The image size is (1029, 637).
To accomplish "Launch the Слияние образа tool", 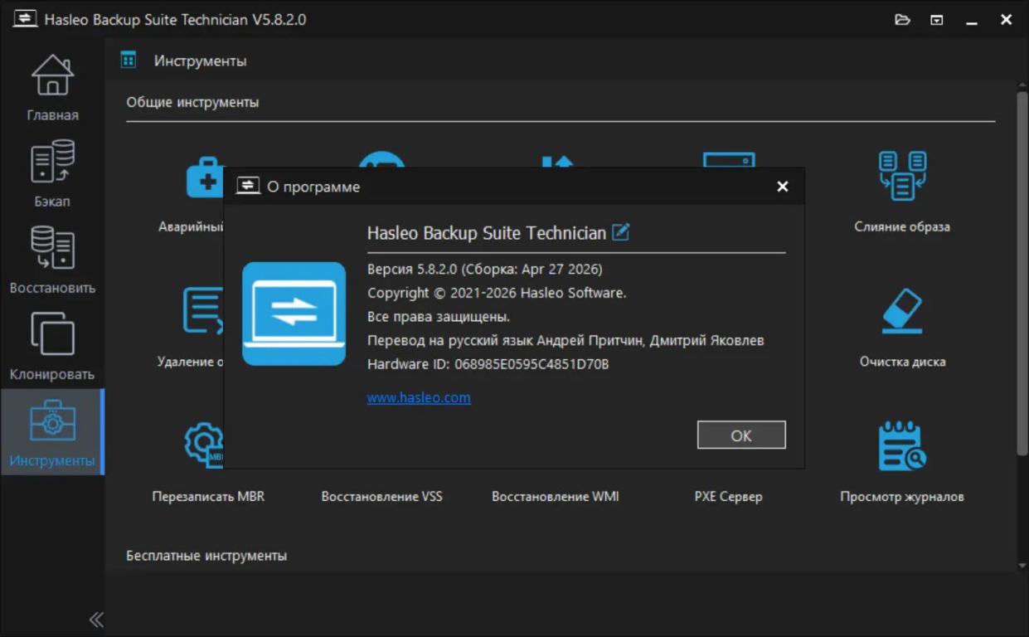I will point(902,191).
